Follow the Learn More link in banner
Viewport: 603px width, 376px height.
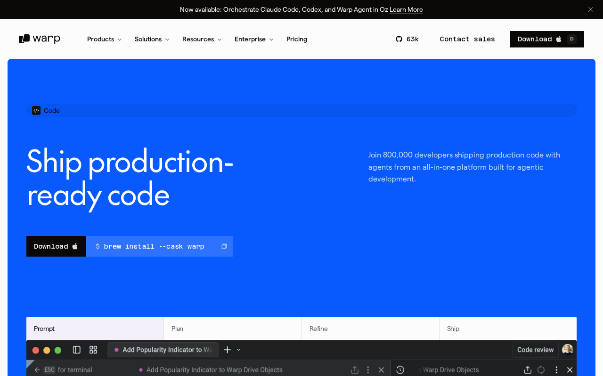406,9
